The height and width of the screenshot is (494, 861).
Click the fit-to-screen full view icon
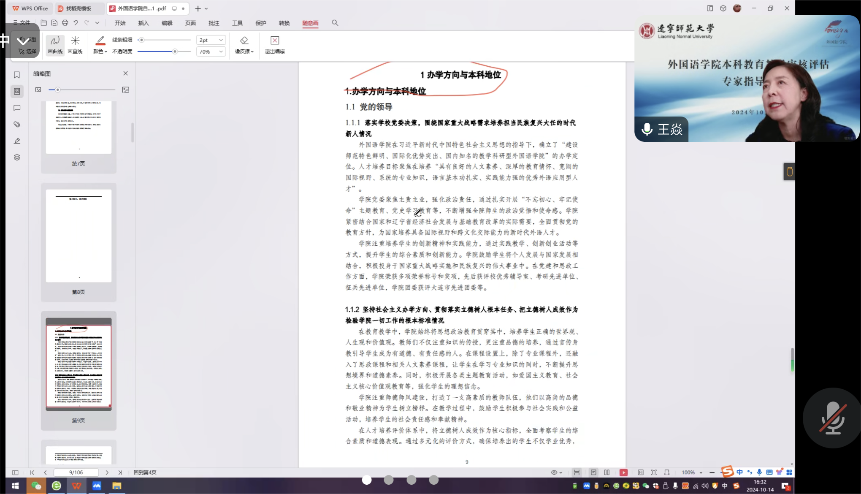(x=654, y=472)
